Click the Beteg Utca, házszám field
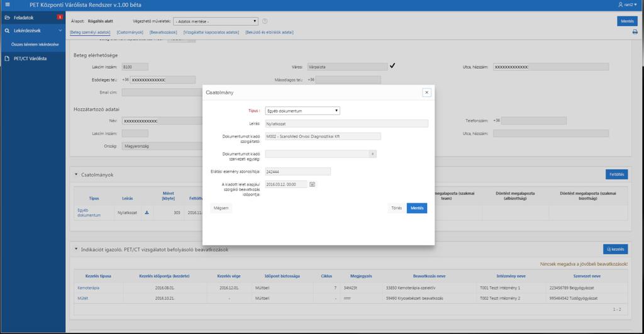 click(551, 67)
